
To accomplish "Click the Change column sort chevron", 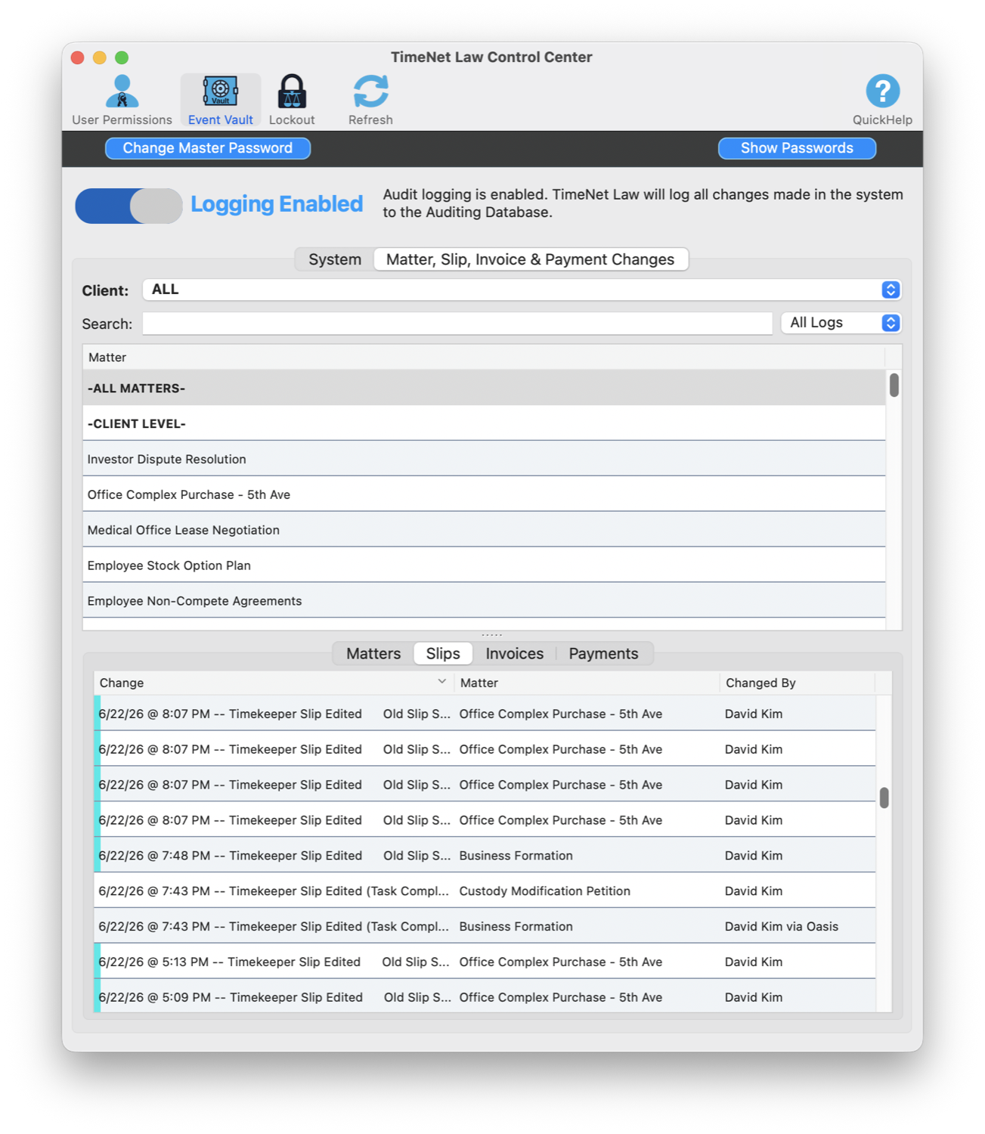I will pos(442,682).
